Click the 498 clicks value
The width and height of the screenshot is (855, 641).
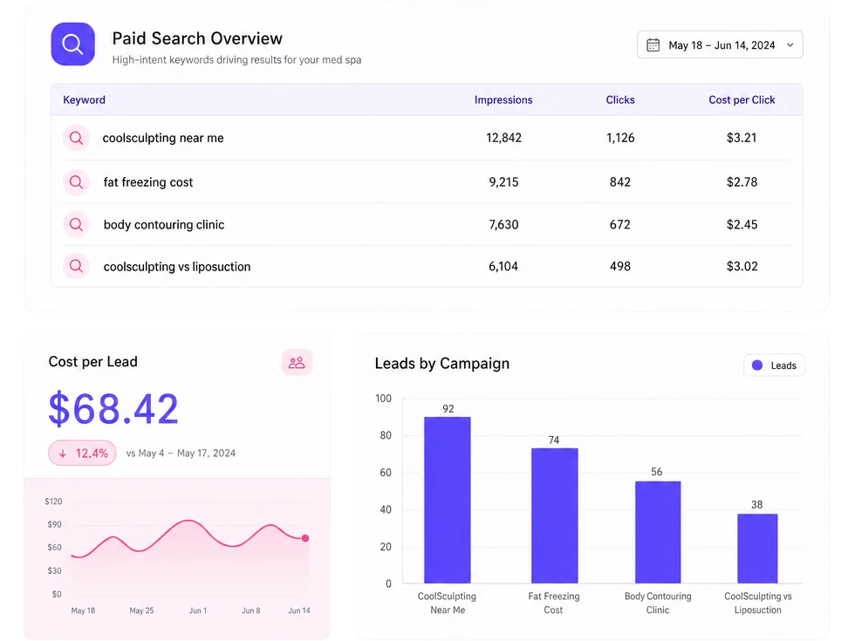click(620, 267)
